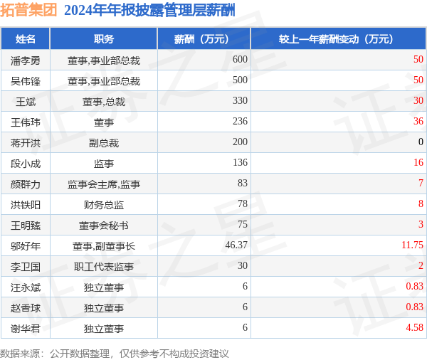Select the name cell 邬好年
Image resolution: width=427 pixels, height=360 pixels.
pos(26,246)
